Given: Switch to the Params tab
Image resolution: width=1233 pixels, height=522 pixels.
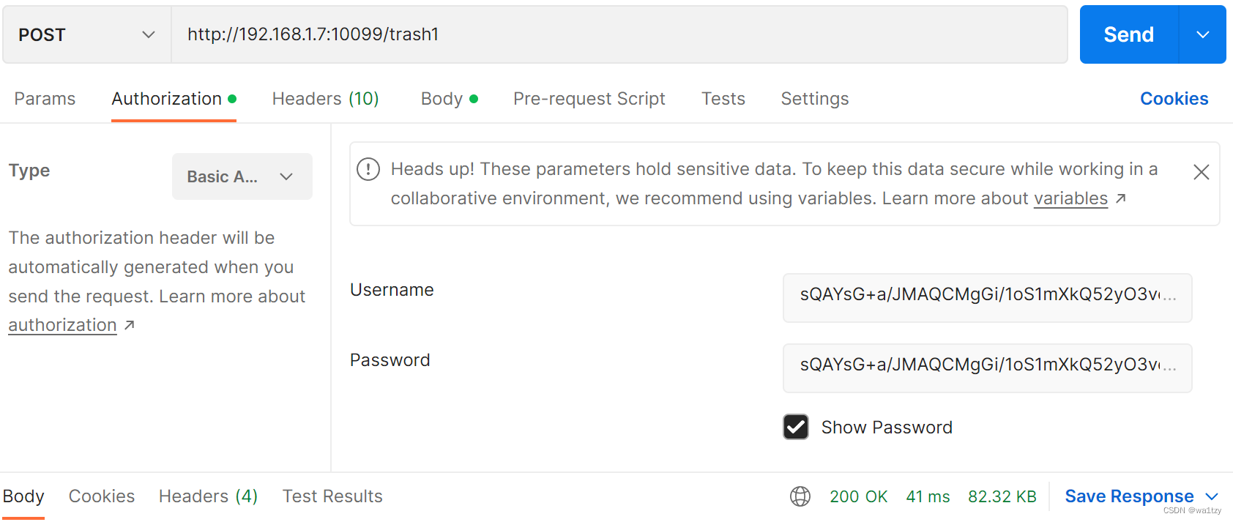Looking at the screenshot, I should pos(45,99).
